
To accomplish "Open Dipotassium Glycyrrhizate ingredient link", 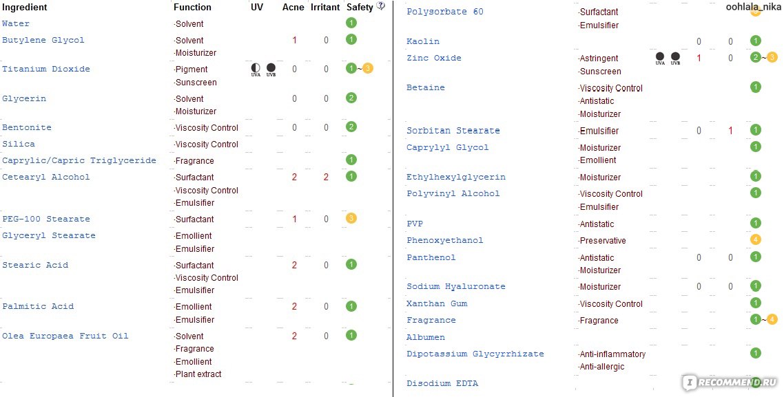I will [x=475, y=354].
